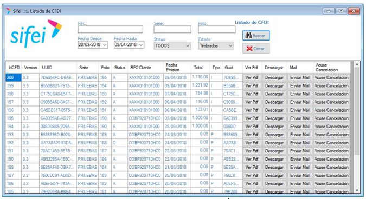Minimize the Listado de CFDI window

[329, 11]
